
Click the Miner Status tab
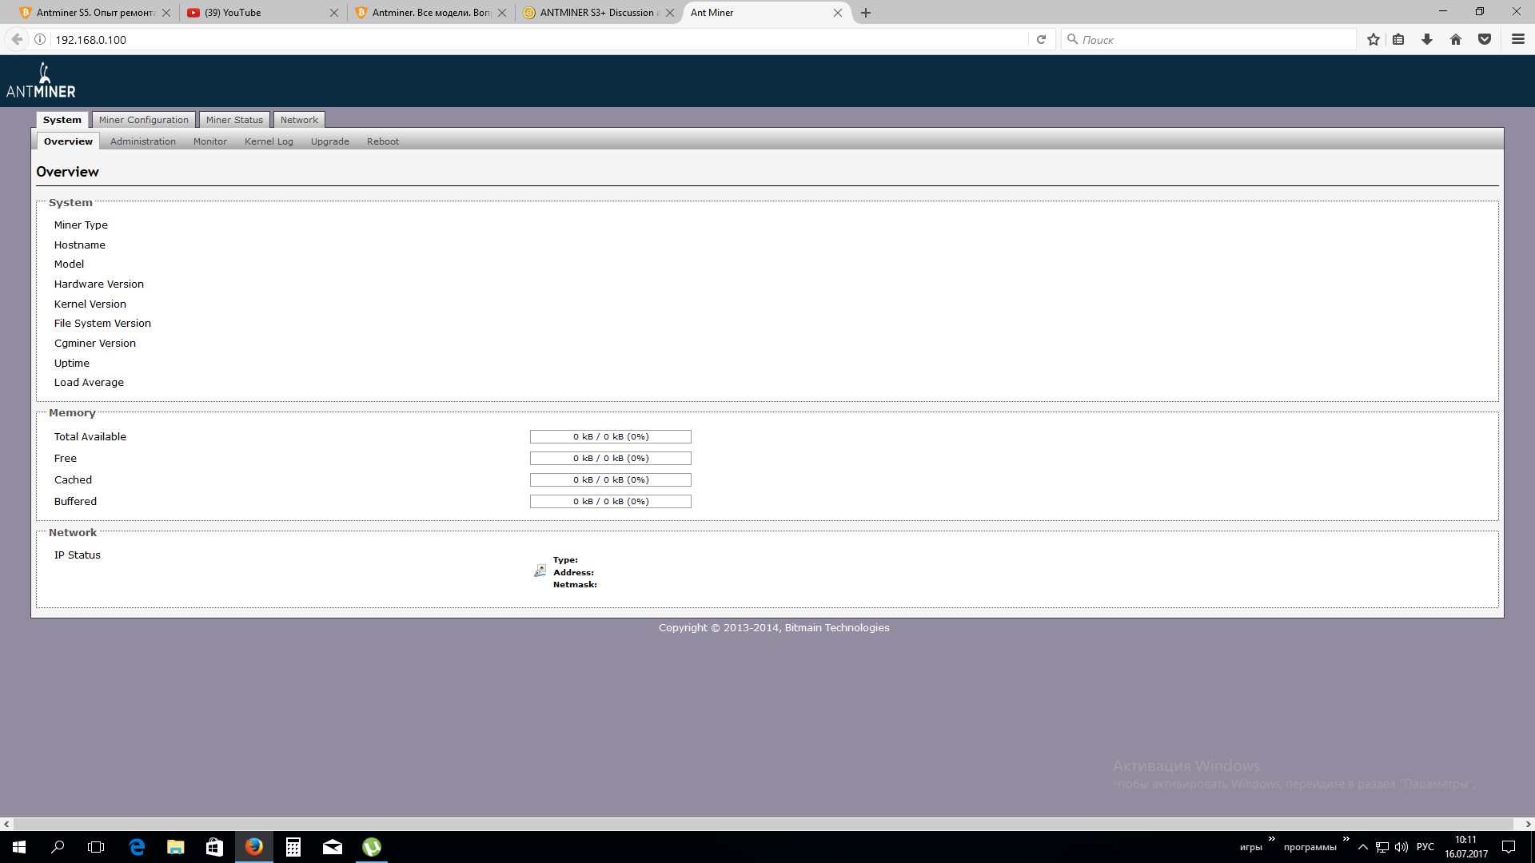coord(233,119)
